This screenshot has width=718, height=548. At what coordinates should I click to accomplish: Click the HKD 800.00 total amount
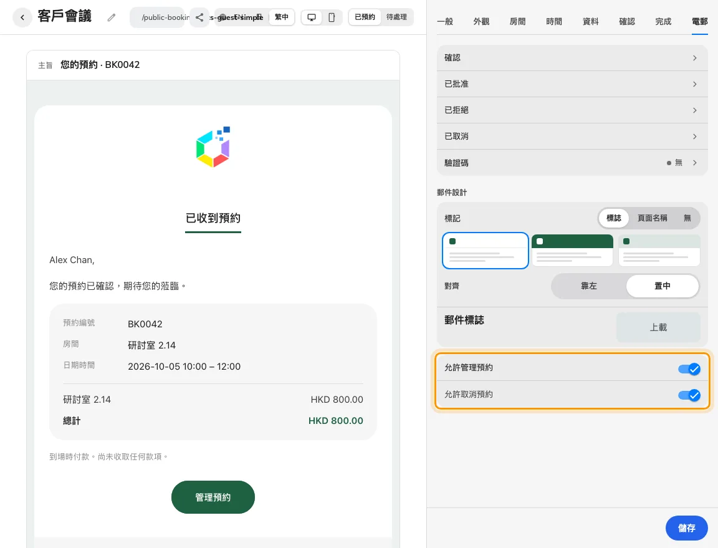point(336,421)
